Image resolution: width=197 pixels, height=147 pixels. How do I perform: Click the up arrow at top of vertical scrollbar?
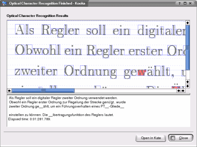coord(188,23)
